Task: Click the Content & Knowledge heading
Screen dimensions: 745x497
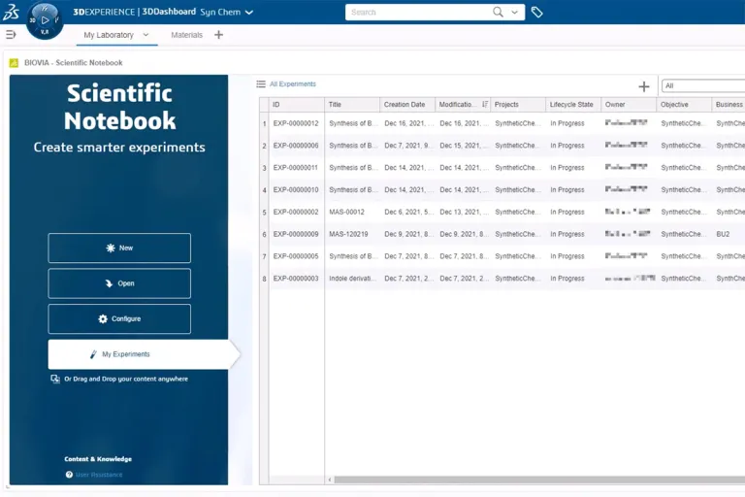Action: 98,459
